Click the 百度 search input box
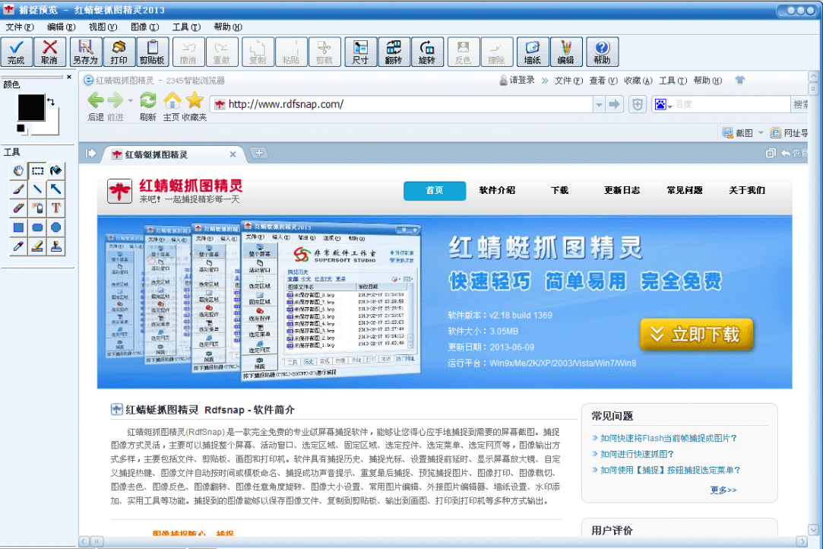 pyautogui.click(x=732, y=104)
